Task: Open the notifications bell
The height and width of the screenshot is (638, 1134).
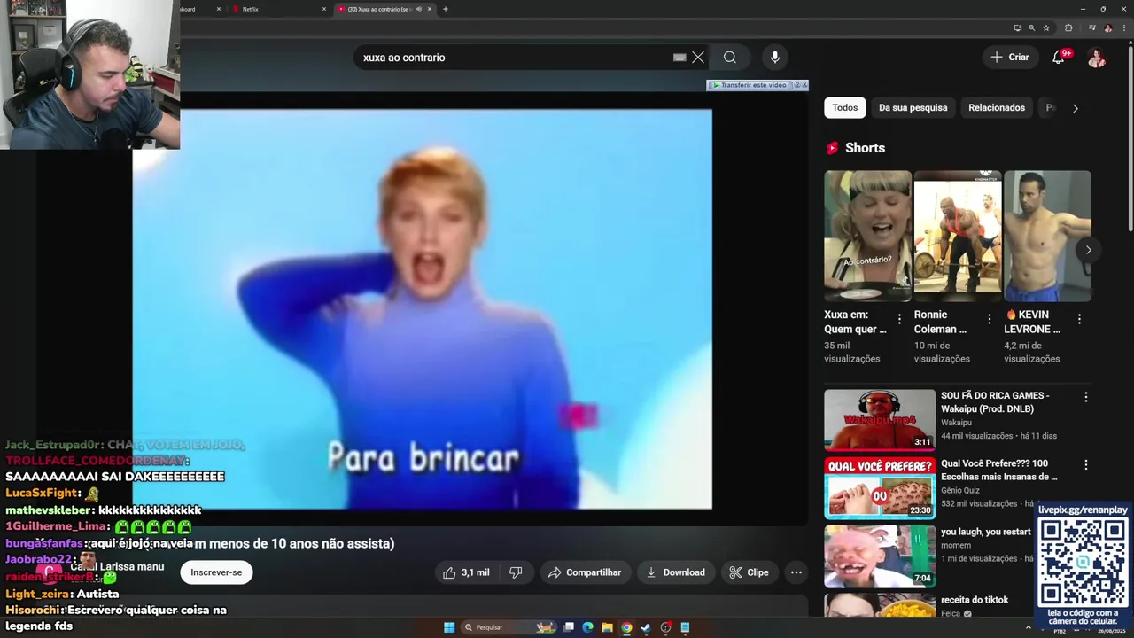Action: (1059, 58)
